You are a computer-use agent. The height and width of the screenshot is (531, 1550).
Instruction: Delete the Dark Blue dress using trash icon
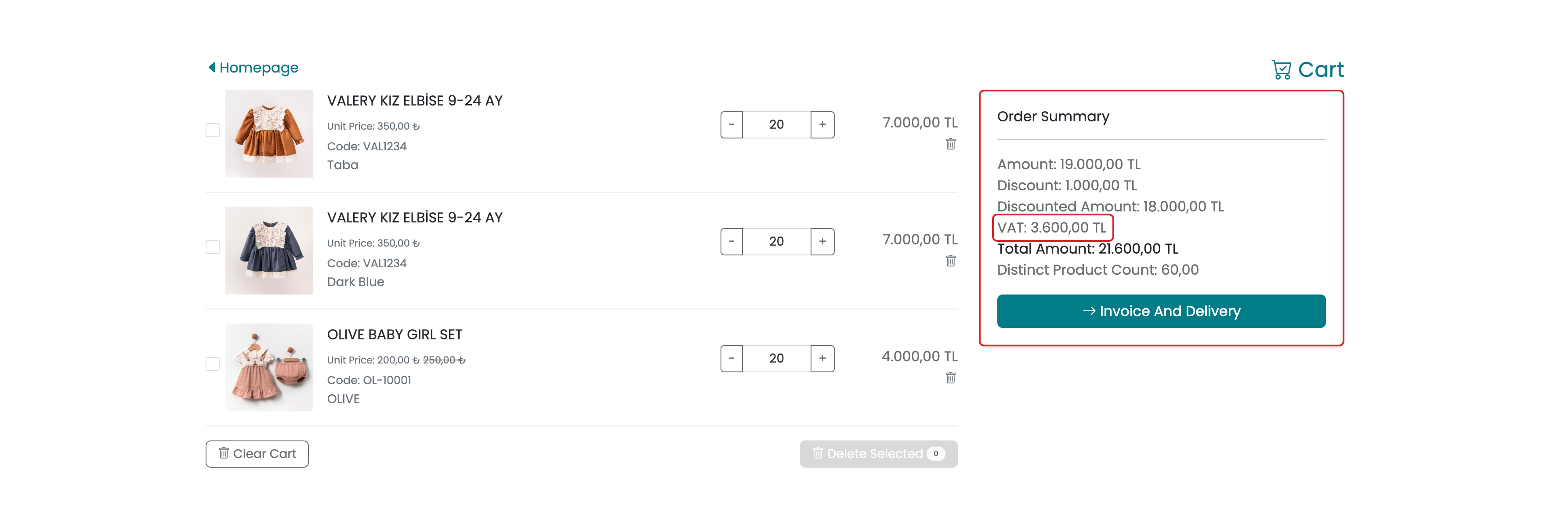point(950,261)
